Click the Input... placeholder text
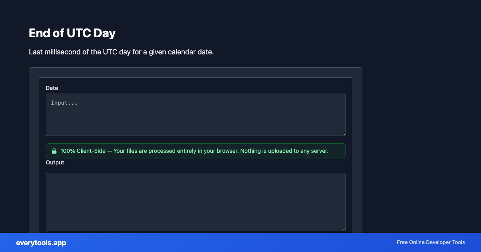 click(64, 103)
